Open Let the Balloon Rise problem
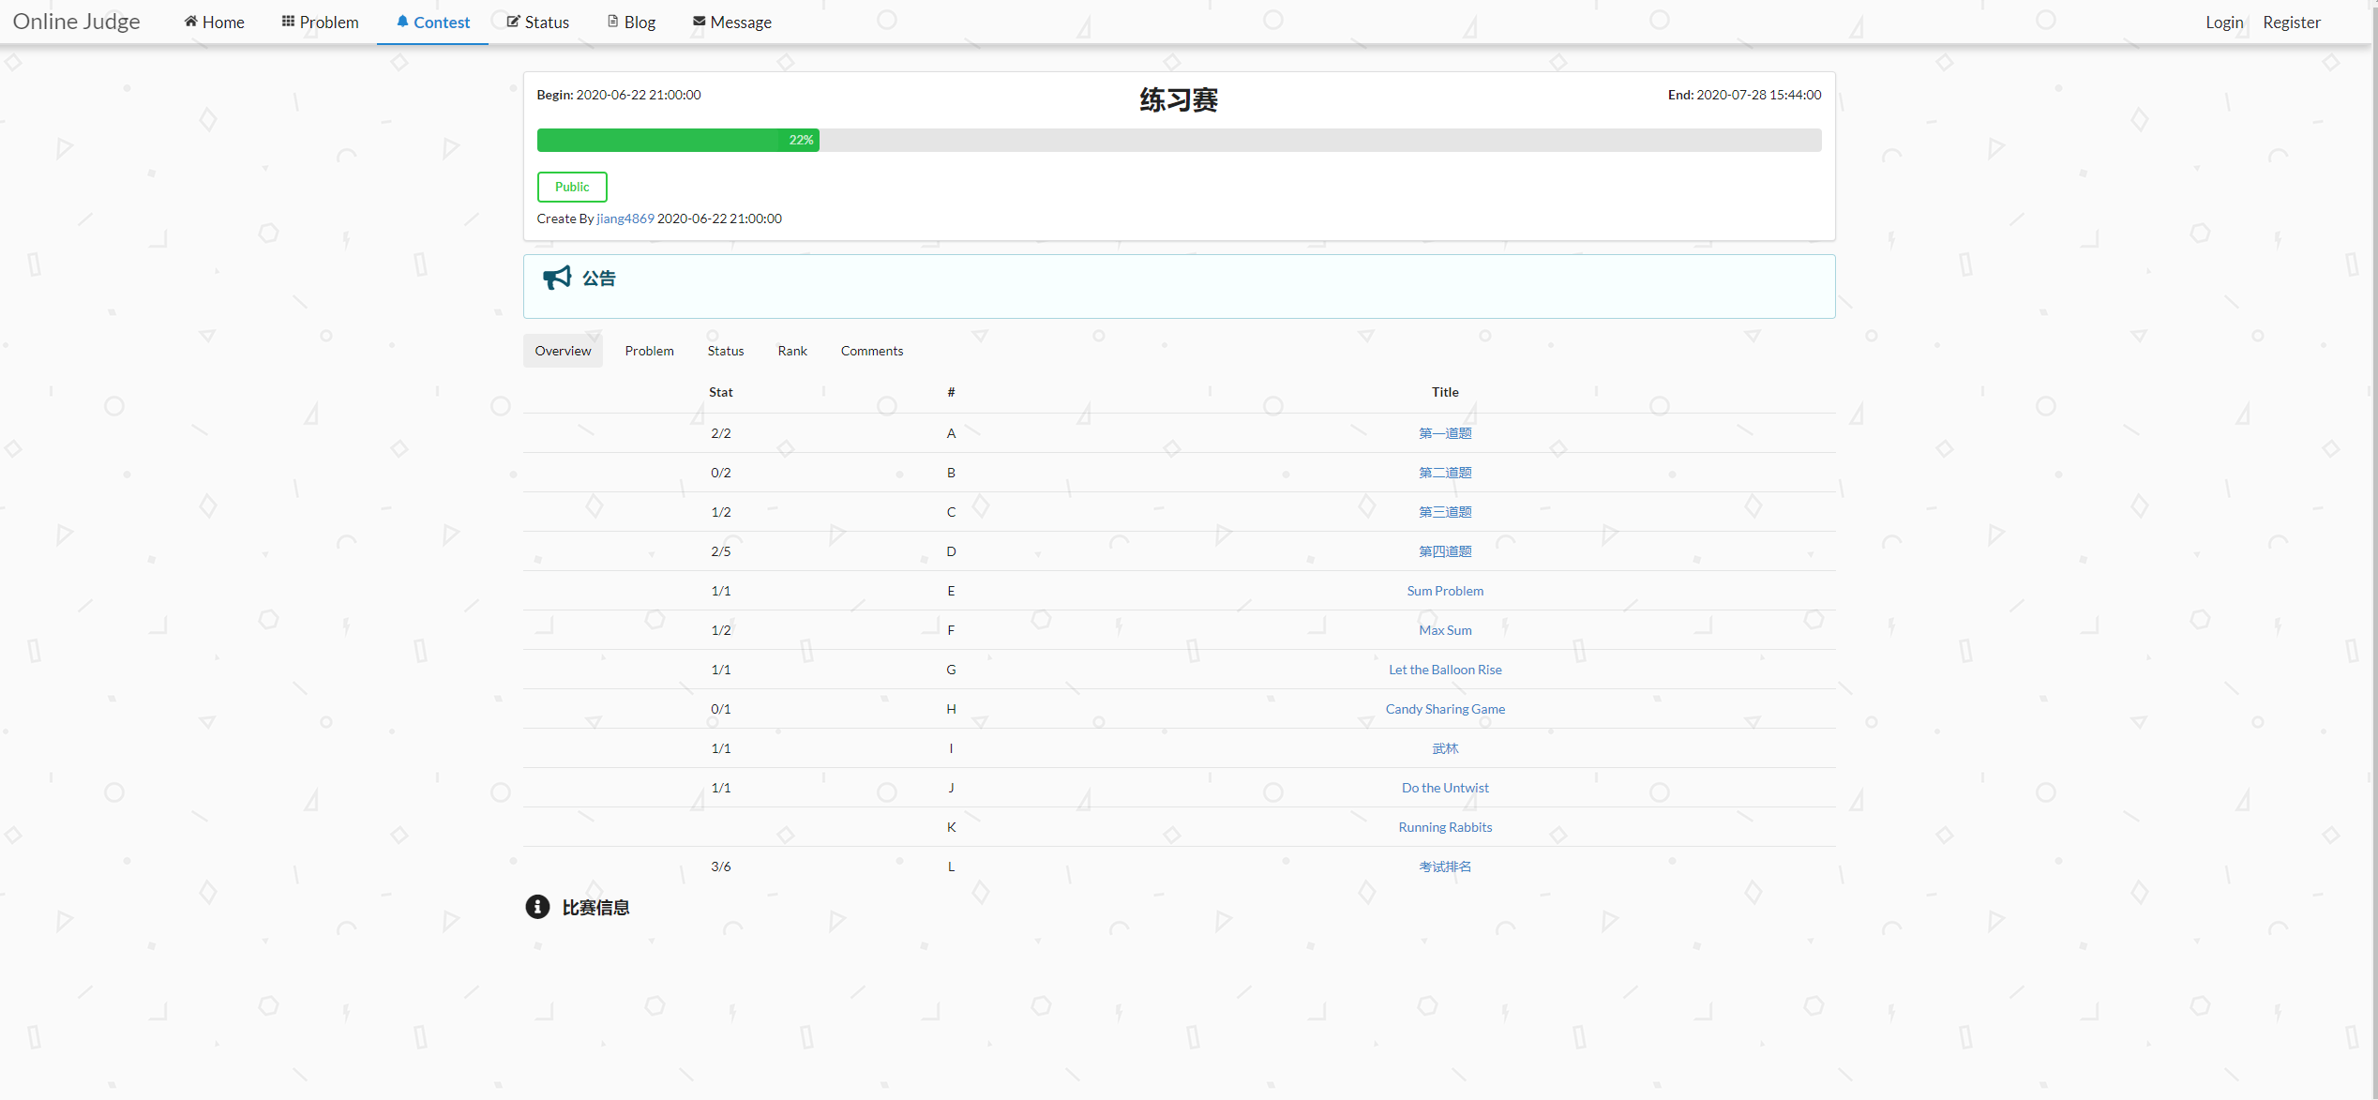Screen dimensions: 2378x1100 [x=1444, y=670]
